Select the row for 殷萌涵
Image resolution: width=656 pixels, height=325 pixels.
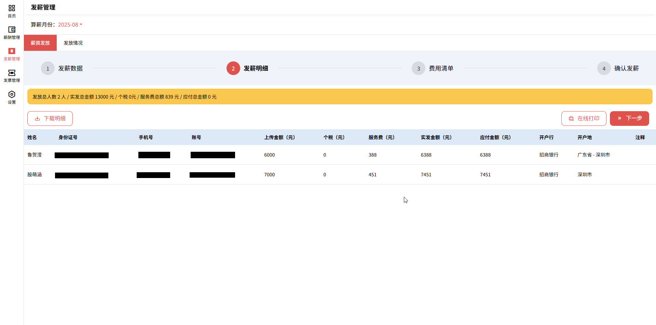pyautogui.click(x=35, y=175)
